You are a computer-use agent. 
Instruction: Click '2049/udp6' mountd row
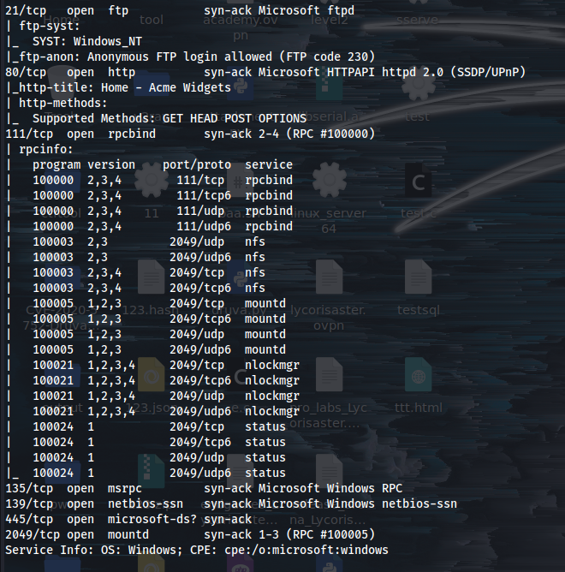159,350
